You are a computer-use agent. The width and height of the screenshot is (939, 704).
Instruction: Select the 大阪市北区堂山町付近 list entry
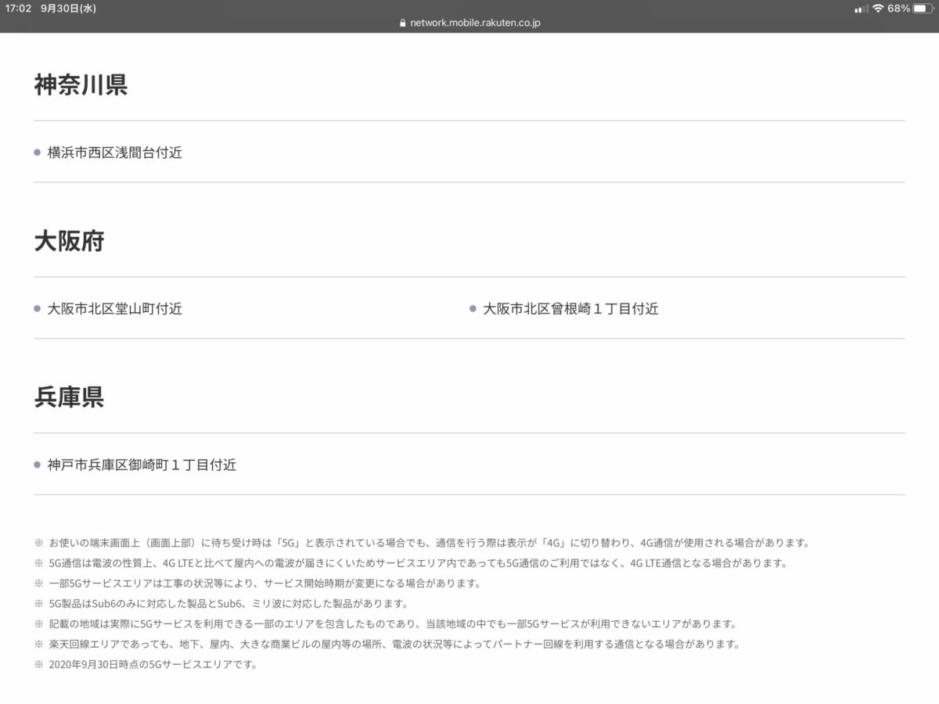(114, 309)
